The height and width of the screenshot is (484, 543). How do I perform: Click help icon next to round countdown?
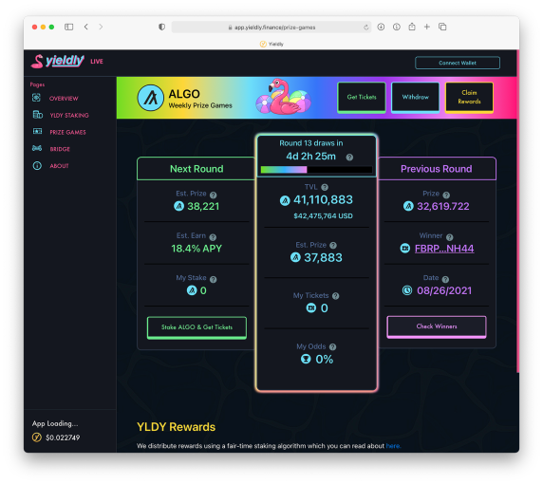click(349, 158)
